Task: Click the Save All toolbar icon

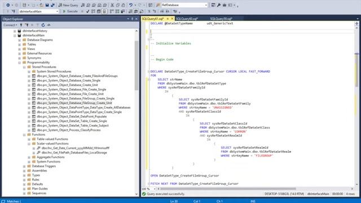Action: point(52,5)
